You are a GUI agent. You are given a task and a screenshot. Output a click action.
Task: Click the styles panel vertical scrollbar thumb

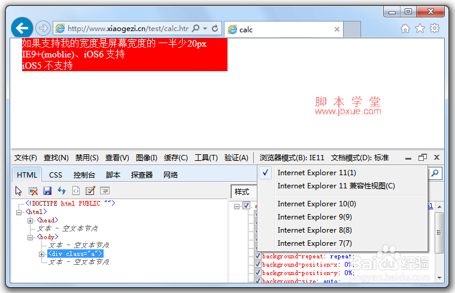(x=439, y=233)
